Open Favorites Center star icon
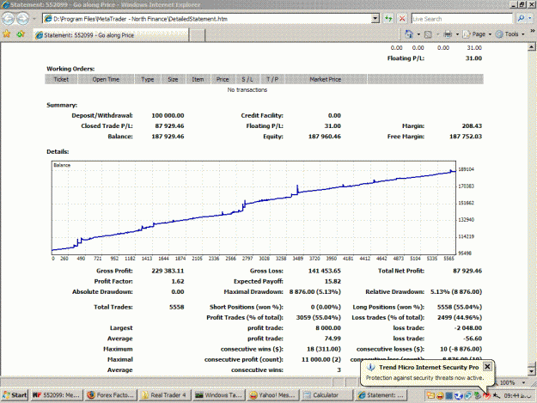 tap(7, 34)
